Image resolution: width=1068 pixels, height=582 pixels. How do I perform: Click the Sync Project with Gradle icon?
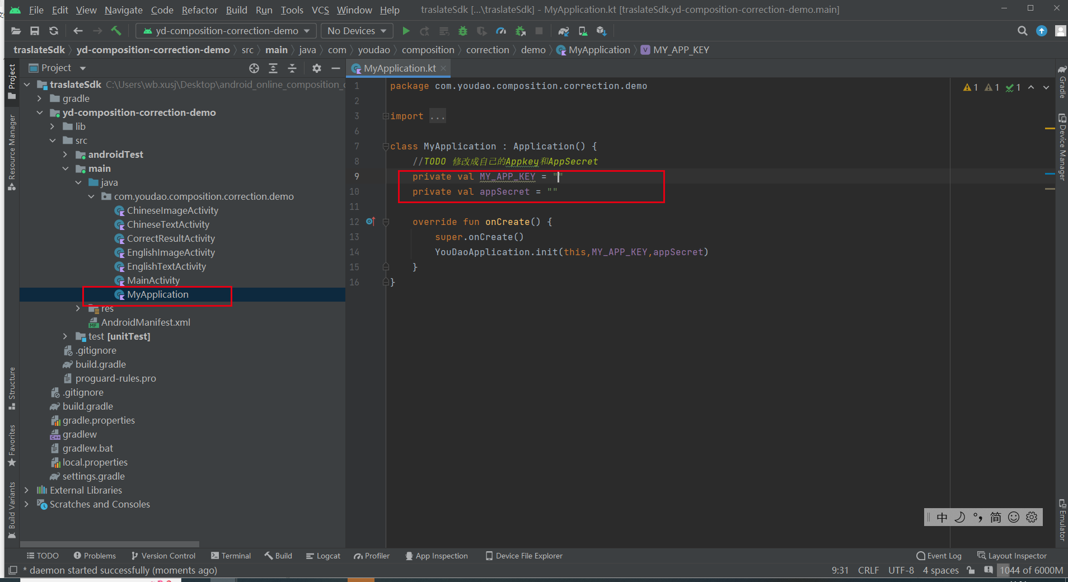tap(563, 31)
